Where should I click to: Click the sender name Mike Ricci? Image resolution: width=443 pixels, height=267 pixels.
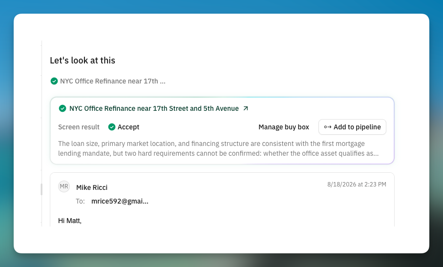coord(92,188)
